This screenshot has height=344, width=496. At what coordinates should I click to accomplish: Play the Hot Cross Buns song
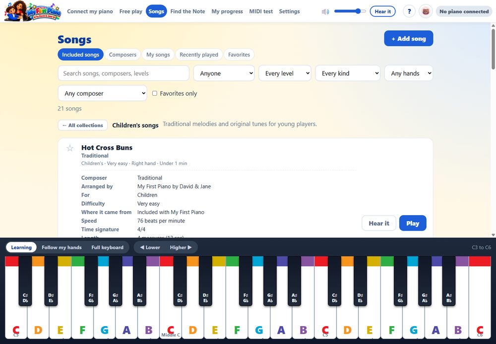click(413, 223)
